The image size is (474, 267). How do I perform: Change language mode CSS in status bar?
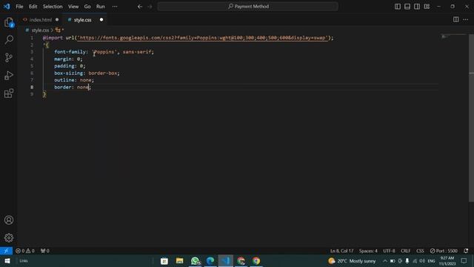point(420,251)
